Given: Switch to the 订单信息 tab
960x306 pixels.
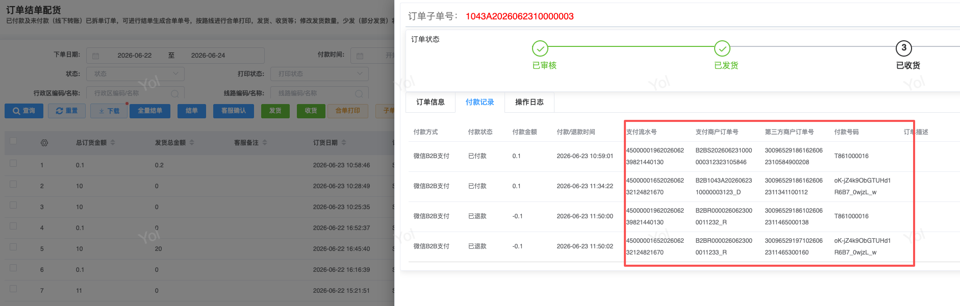Looking at the screenshot, I should [431, 103].
